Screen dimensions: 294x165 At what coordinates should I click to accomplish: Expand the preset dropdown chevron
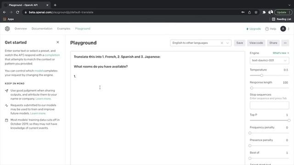click(x=228, y=43)
